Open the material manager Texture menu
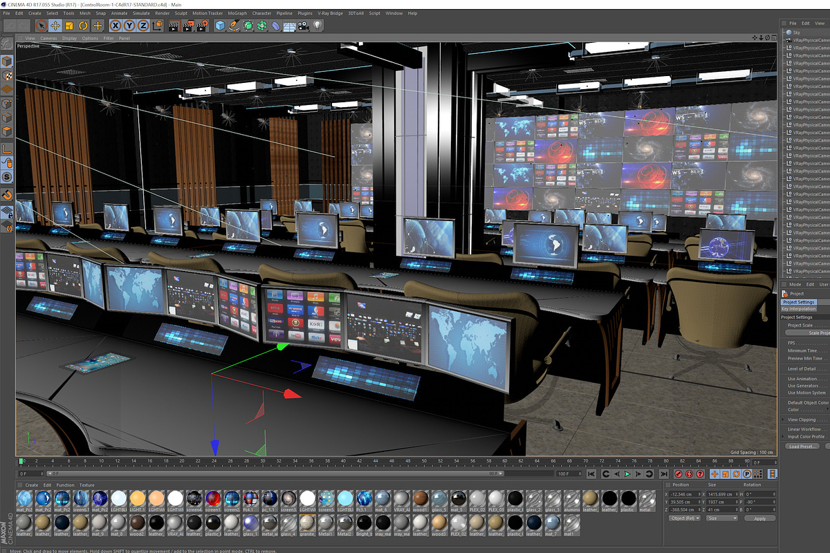 pyautogui.click(x=86, y=485)
